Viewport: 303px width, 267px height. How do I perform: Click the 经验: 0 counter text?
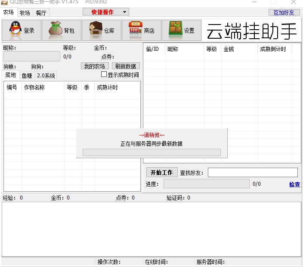(x=13, y=198)
